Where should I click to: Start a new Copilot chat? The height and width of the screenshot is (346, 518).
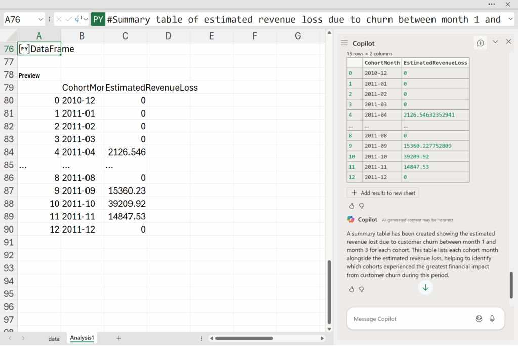click(x=480, y=43)
